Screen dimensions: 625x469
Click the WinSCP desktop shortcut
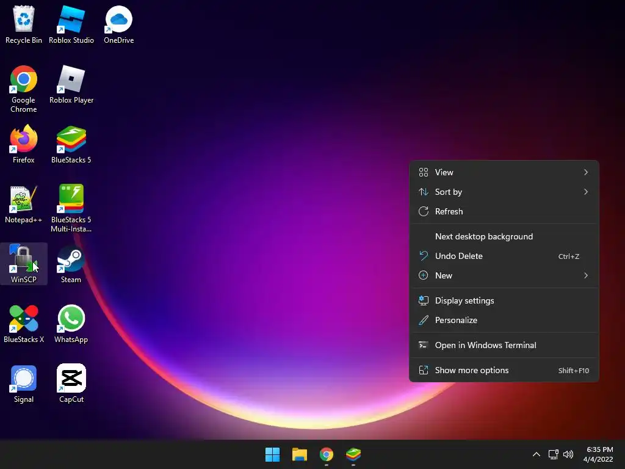click(24, 264)
